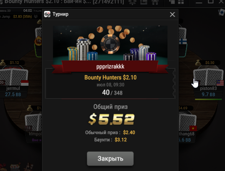Click piston83's green time bar
This screenshot has height=171, width=225.
208,99
